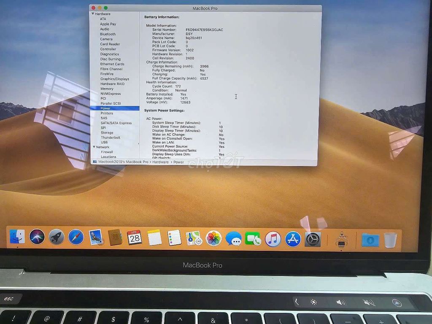Select Storage in sidebar
Screen dimensions: 432x324
pos(107,132)
